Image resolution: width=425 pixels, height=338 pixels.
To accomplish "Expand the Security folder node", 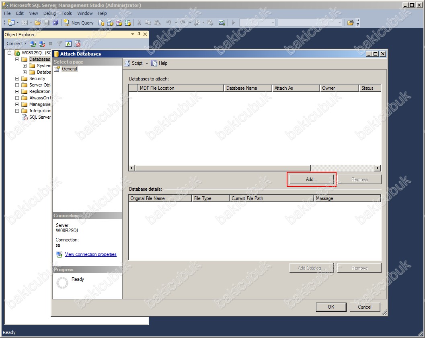I will (x=17, y=79).
